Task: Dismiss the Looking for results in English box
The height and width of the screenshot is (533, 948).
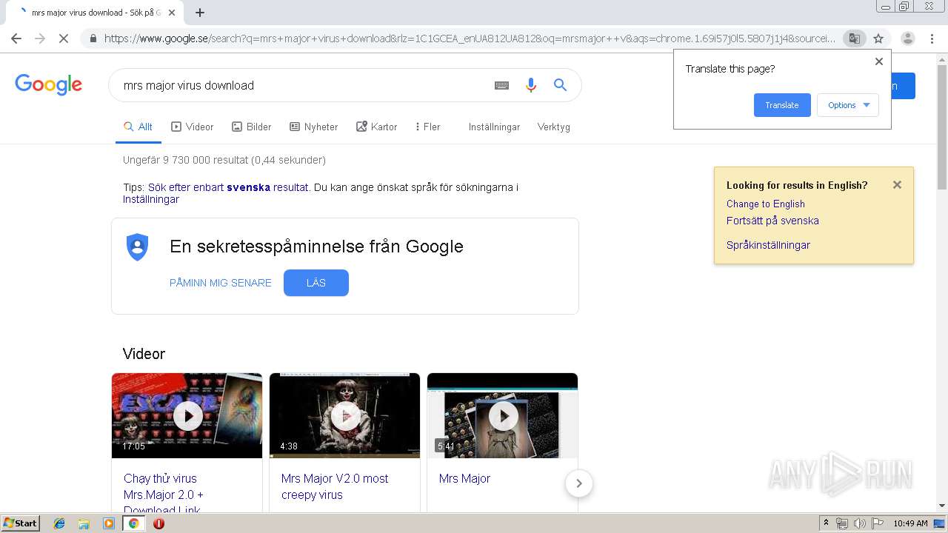Action: tap(897, 185)
